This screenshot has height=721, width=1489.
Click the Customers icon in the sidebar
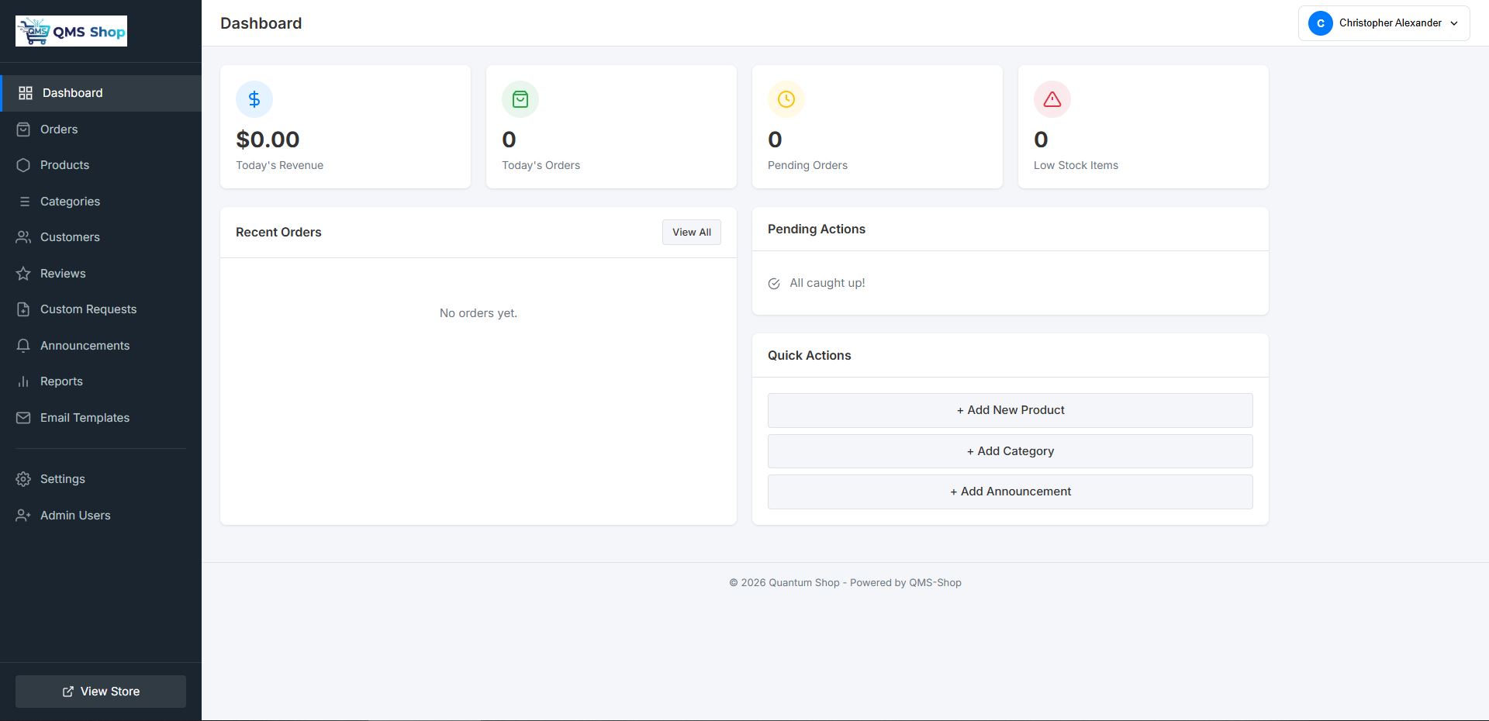(23, 237)
